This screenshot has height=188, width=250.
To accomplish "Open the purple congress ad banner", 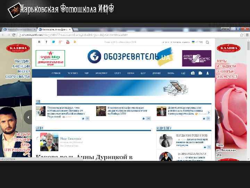I will point(197,58).
